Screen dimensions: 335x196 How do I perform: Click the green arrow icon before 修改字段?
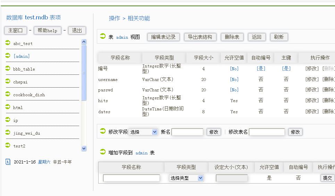tap(103, 131)
